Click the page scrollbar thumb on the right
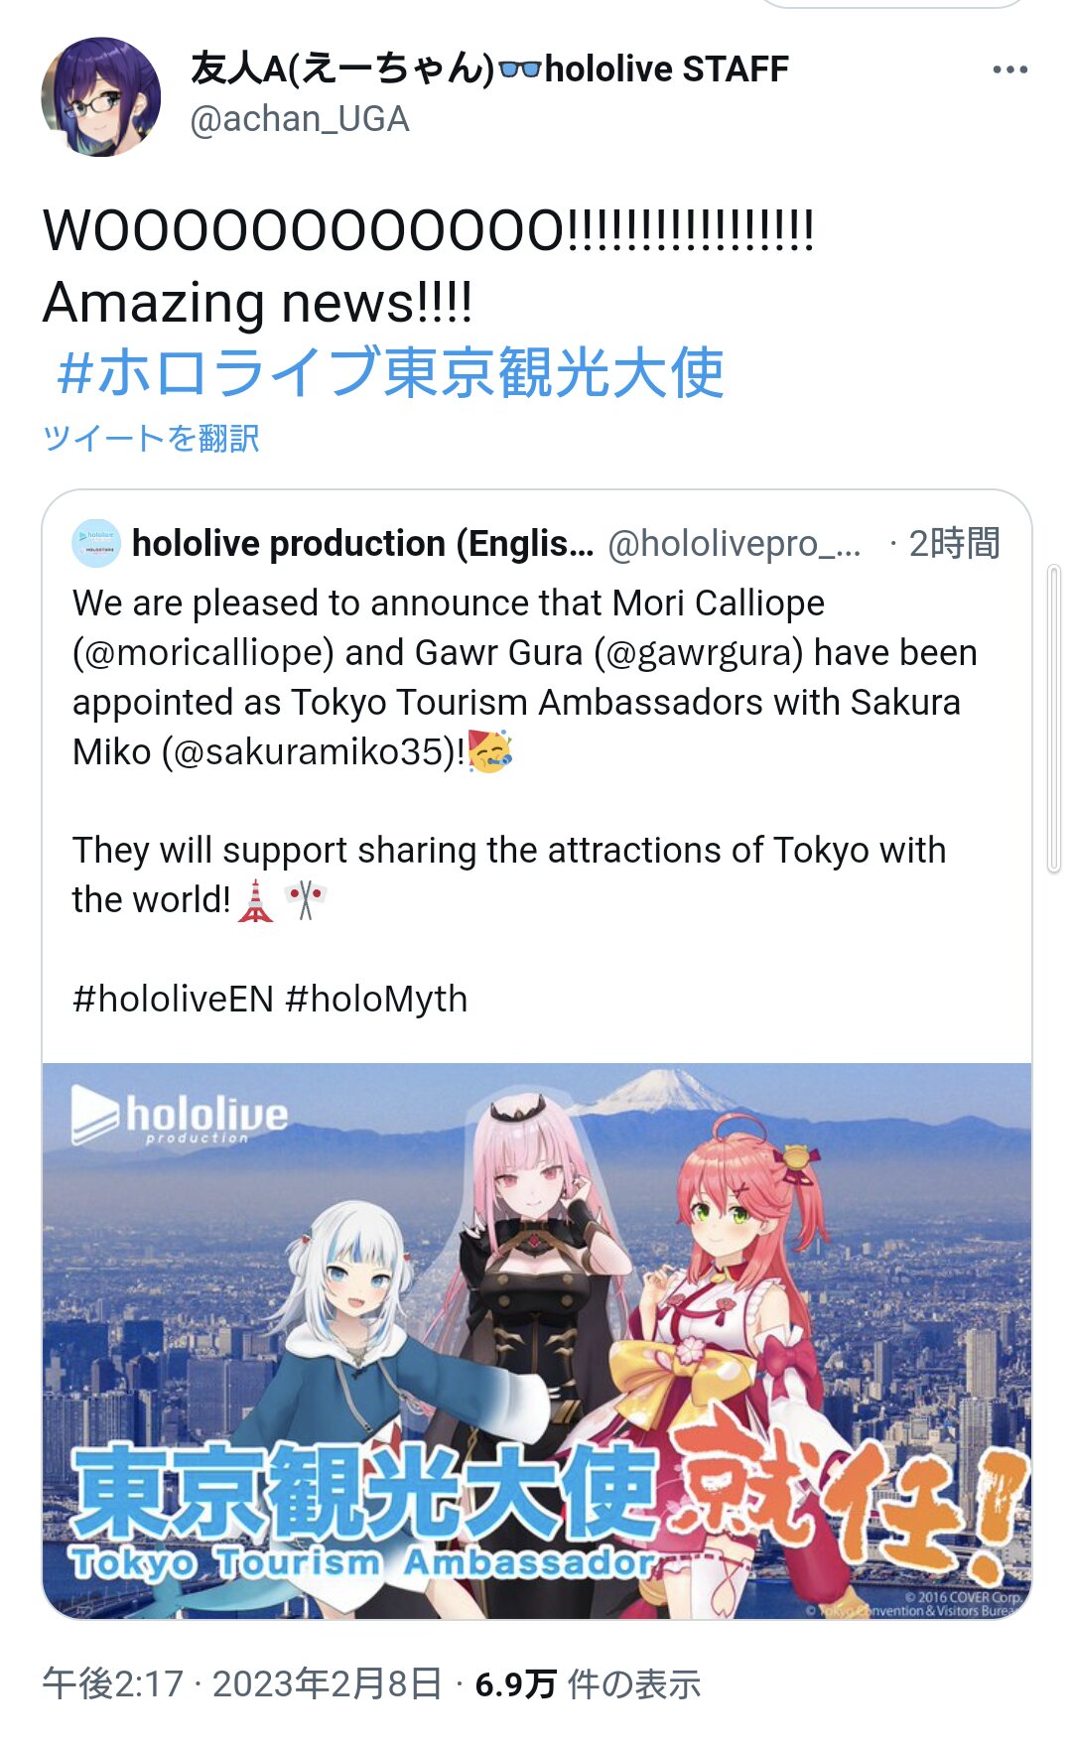The width and height of the screenshot is (1072, 1746). [x=1054, y=719]
